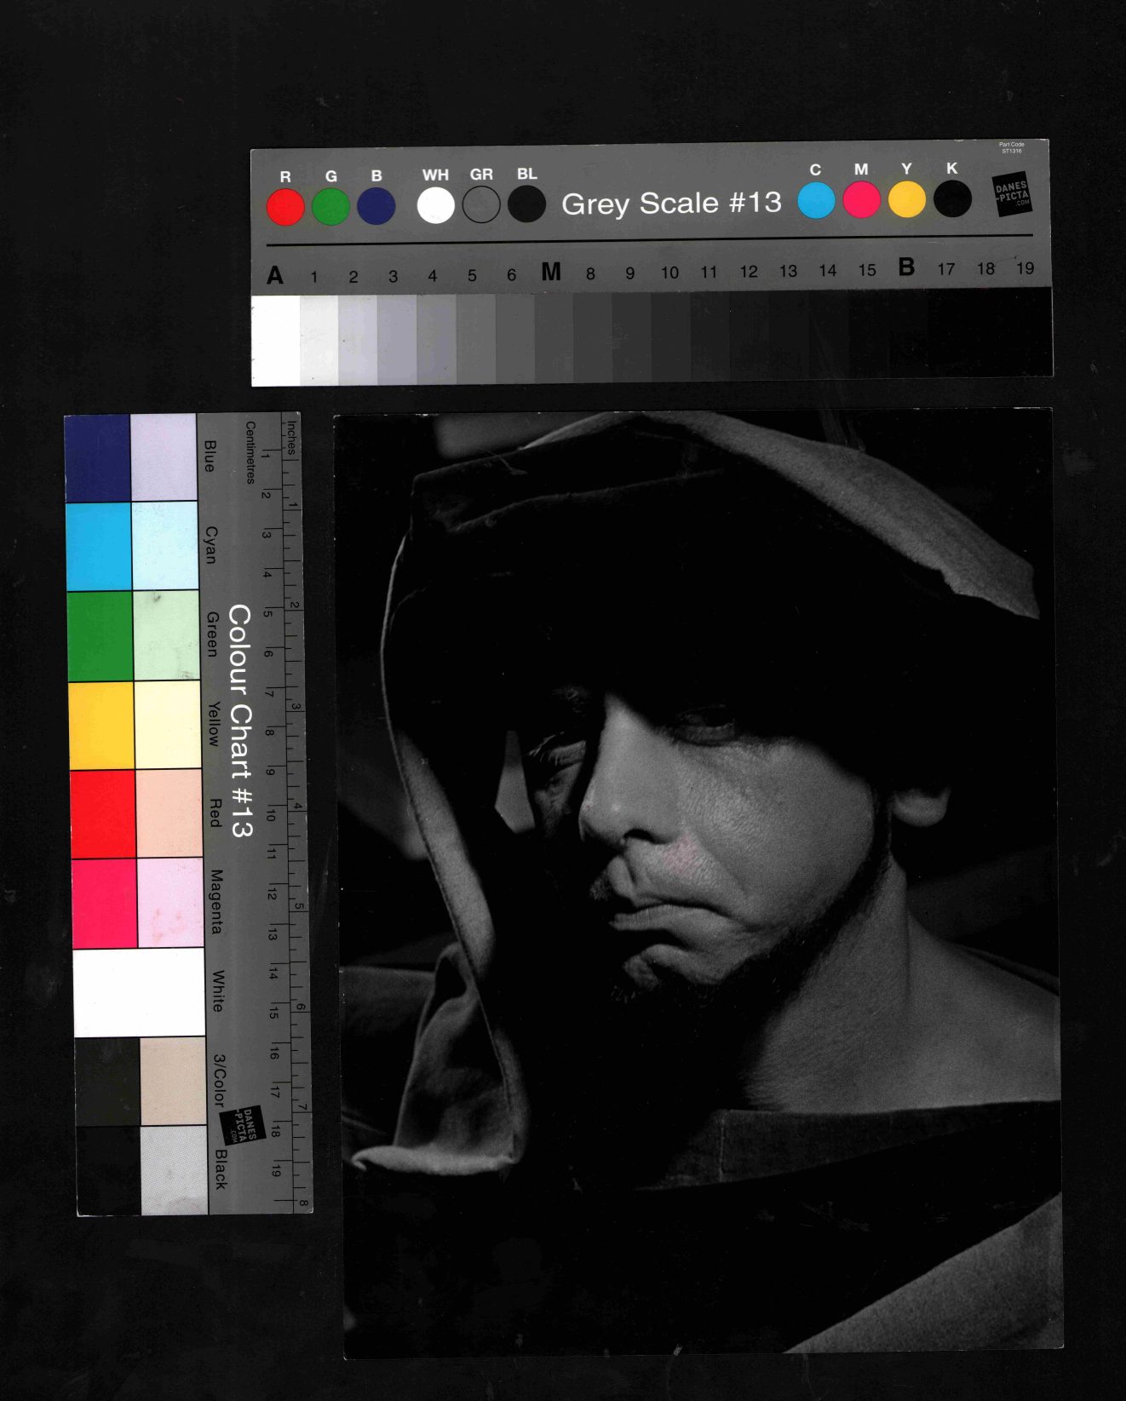Click the grey GR outlined circle
Screen dimensions: 1126x1401
(x=481, y=205)
